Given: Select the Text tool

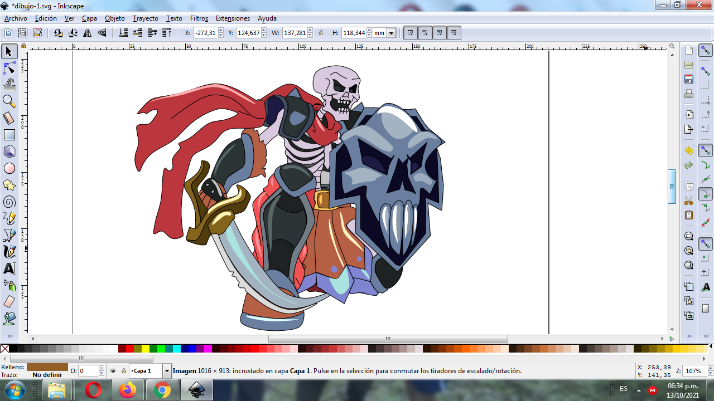Looking at the screenshot, I should coord(9,268).
